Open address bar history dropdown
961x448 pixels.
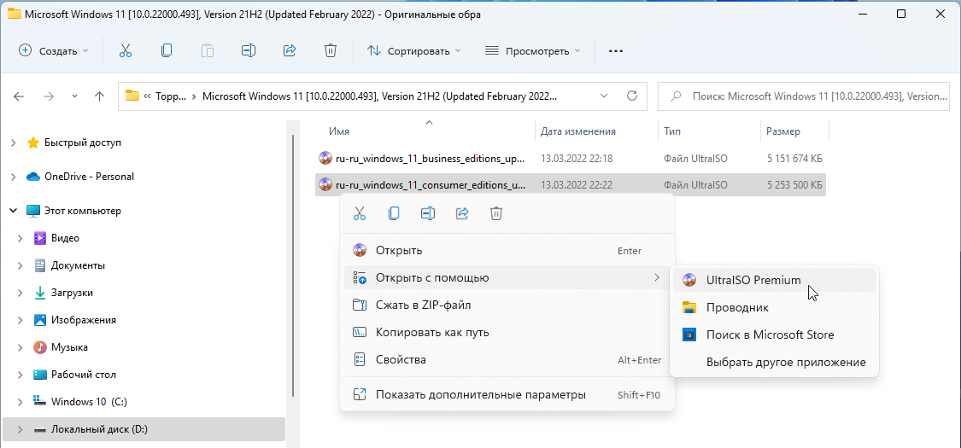tap(604, 96)
